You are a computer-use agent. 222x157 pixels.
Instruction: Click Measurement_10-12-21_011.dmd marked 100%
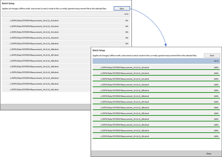(125, 79)
